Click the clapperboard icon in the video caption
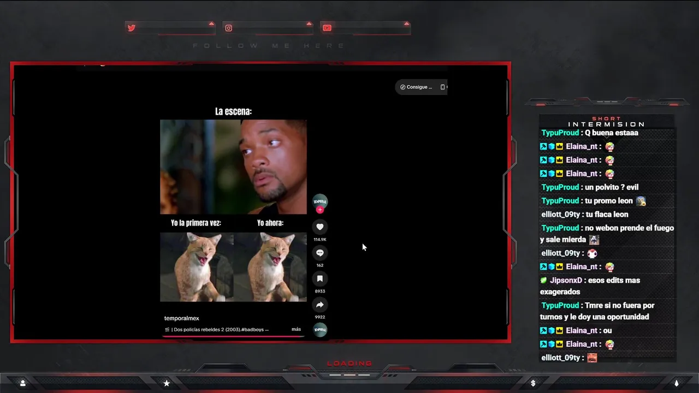Viewport: 699px width, 393px height. coord(167,330)
